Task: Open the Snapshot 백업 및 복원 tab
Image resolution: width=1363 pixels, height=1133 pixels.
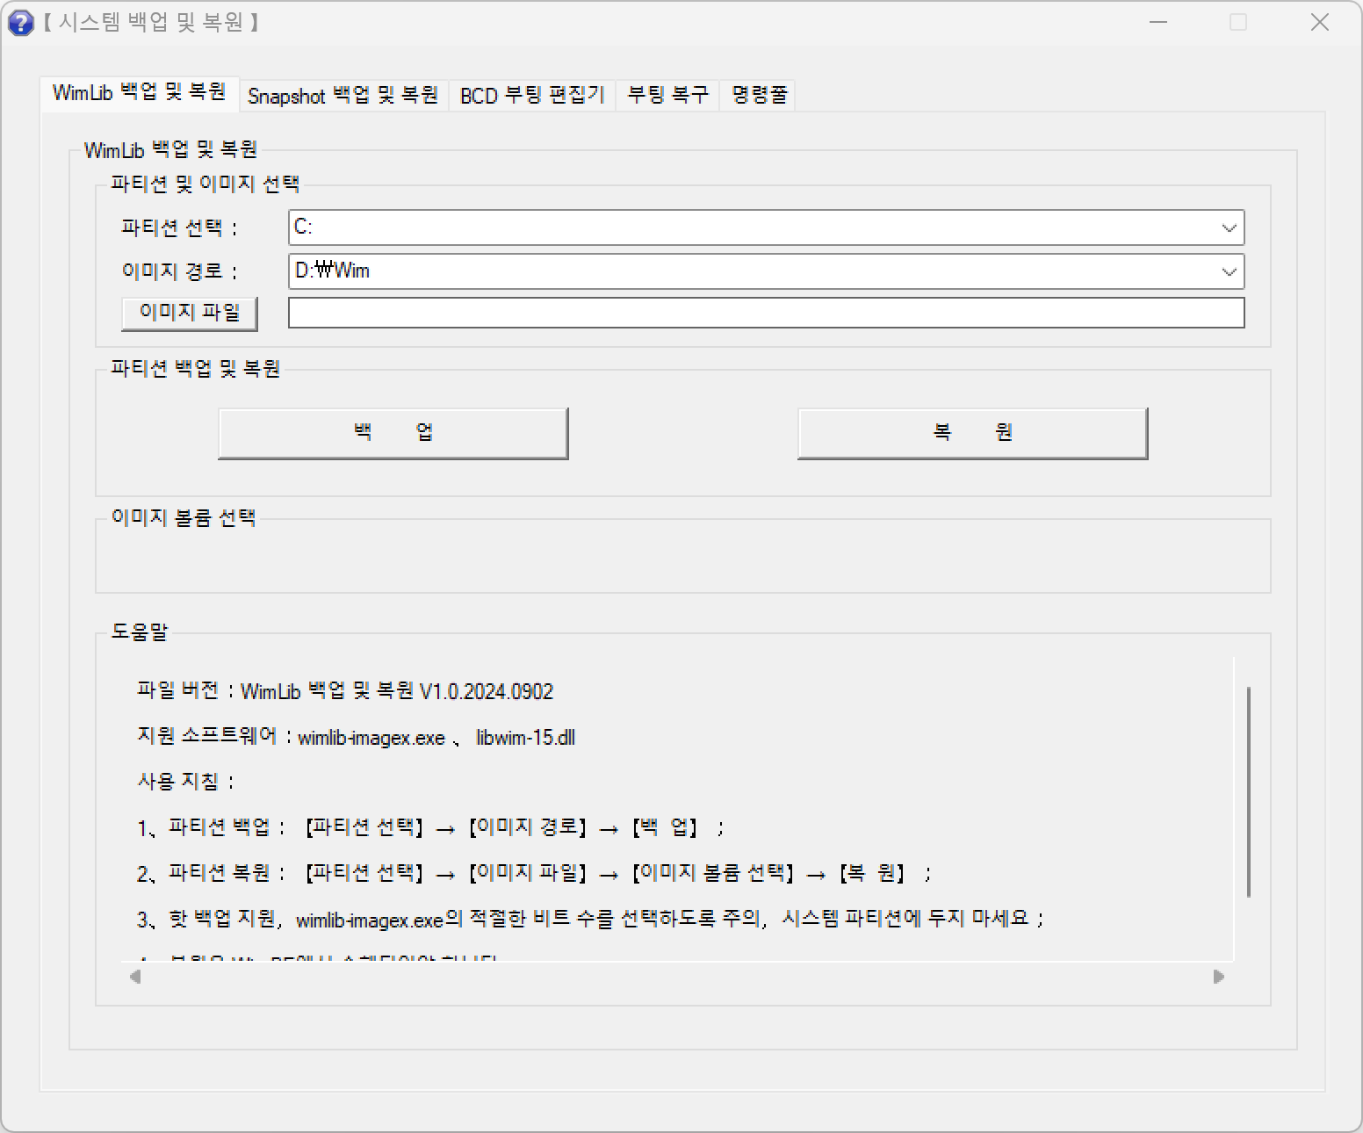Action: click(343, 96)
